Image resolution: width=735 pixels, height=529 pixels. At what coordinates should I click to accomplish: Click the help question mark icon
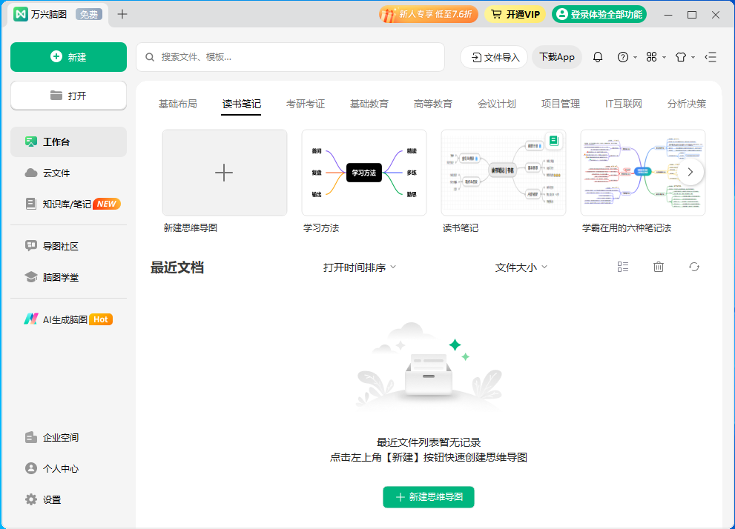click(622, 57)
